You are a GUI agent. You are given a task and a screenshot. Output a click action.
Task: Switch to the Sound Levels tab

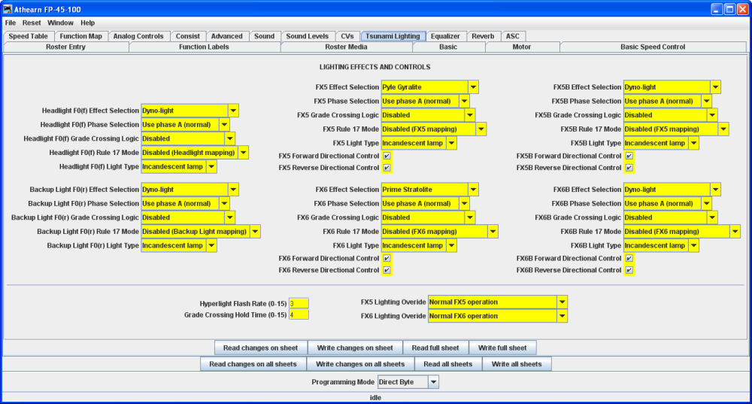point(307,36)
